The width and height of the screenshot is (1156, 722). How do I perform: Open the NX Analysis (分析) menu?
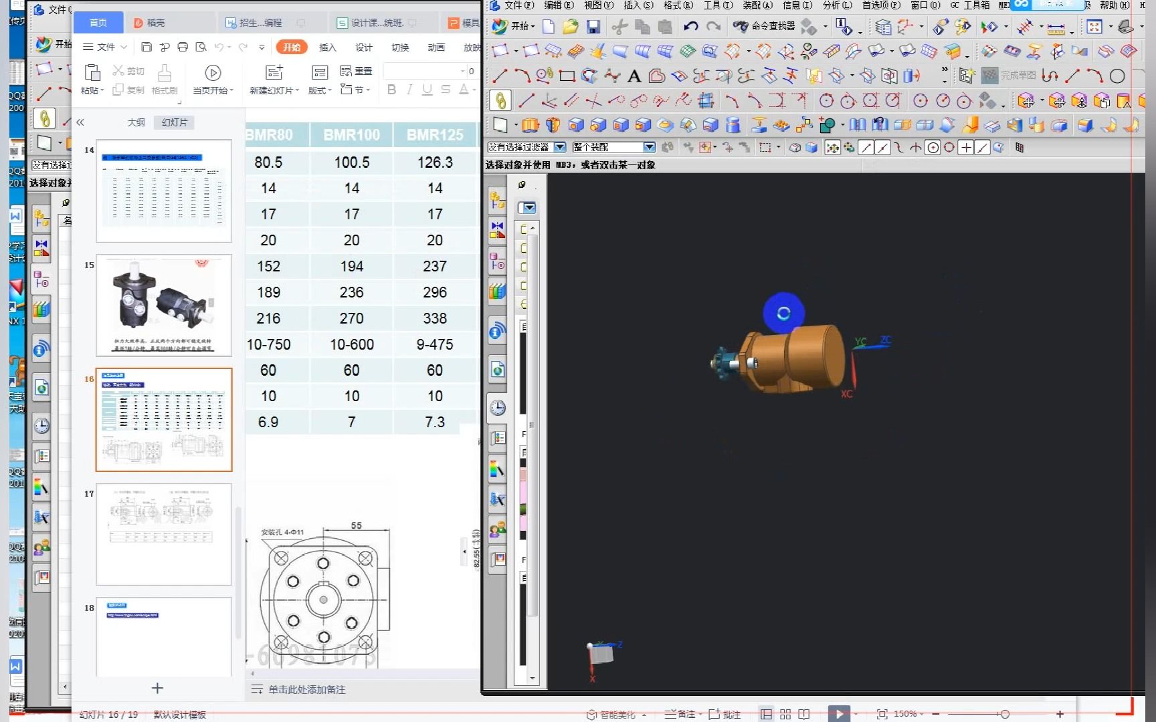click(837, 5)
